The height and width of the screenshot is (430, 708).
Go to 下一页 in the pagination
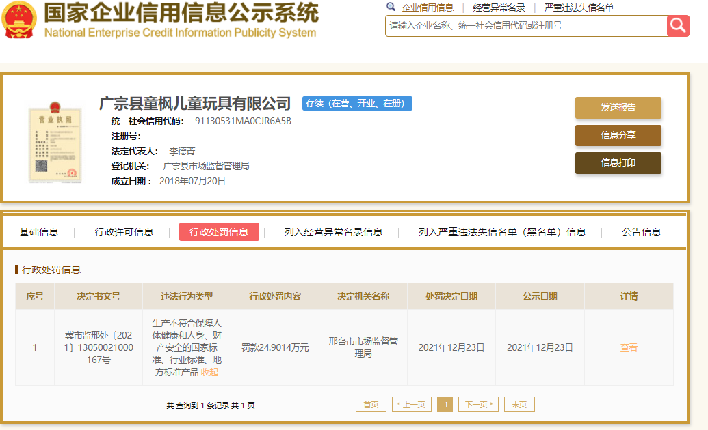pyautogui.click(x=479, y=404)
